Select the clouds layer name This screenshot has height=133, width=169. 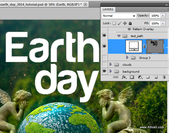[x=127, y=65]
